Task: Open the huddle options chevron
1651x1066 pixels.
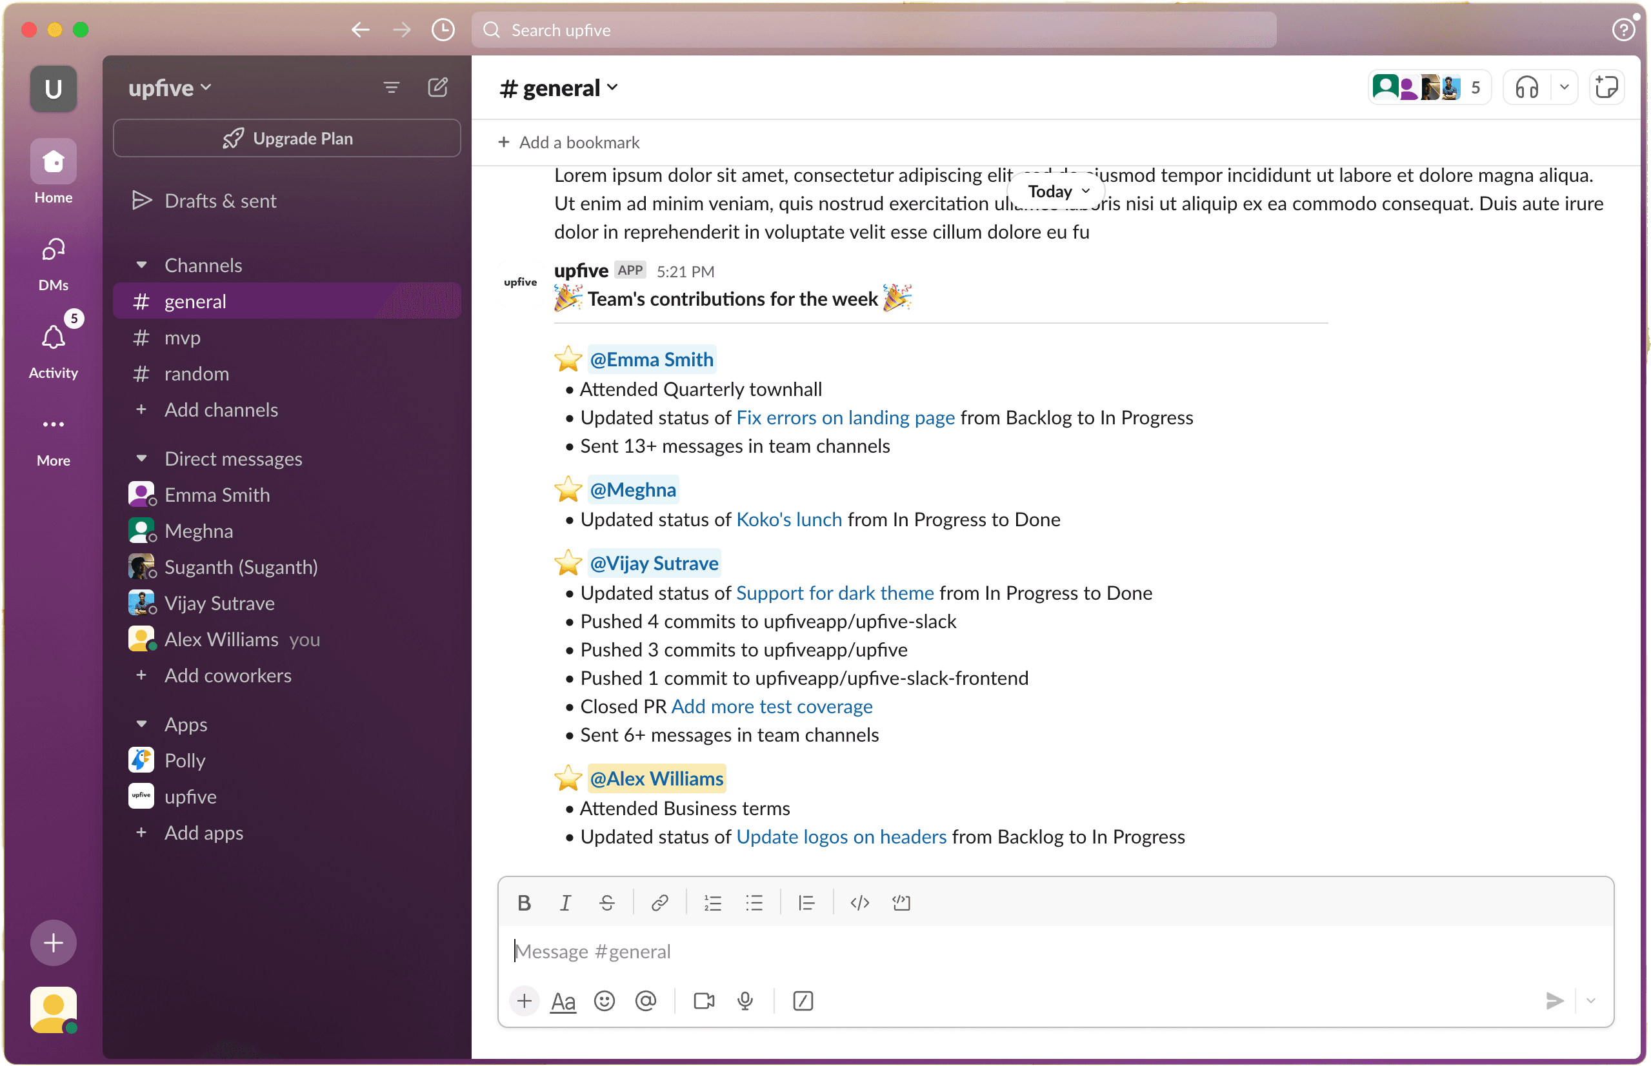Action: coord(1564,88)
